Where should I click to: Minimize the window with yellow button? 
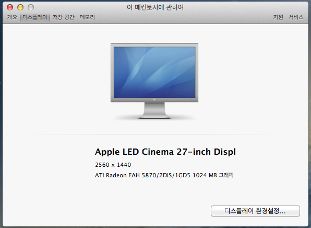click(20, 7)
